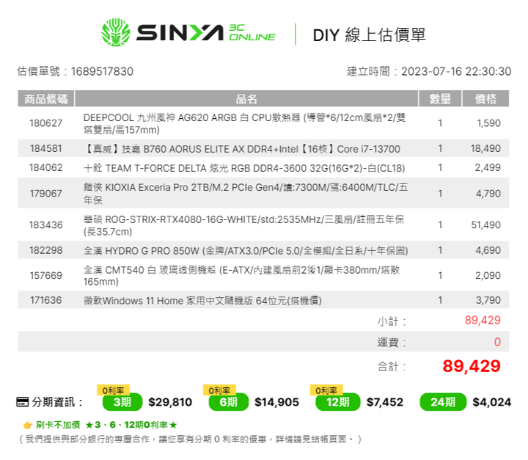Click the $29,810 installment amount
Image resolution: width=528 pixels, height=460 pixels.
(x=170, y=402)
